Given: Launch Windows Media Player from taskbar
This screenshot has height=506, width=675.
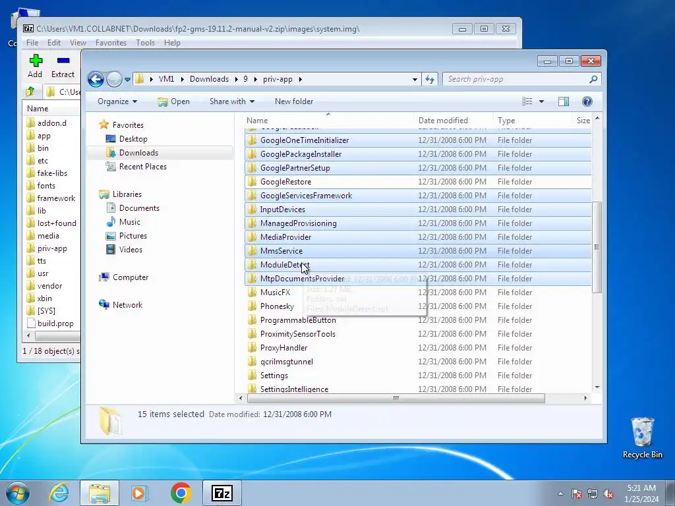Looking at the screenshot, I should [139, 493].
